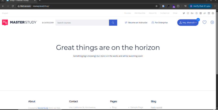Bookmark this page with the star icon
218x110 pixels.
click(x=157, y=6)
